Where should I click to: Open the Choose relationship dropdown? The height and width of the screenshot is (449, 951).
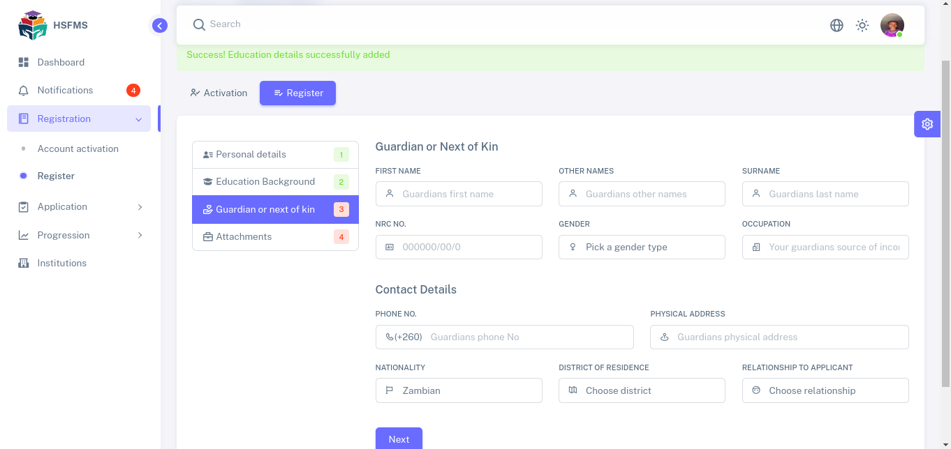point(825,391)
